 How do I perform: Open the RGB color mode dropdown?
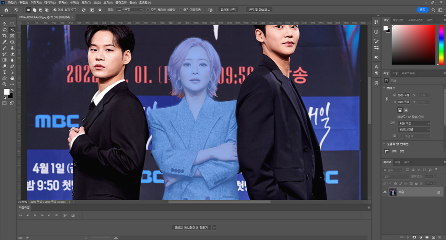(414, 123)
